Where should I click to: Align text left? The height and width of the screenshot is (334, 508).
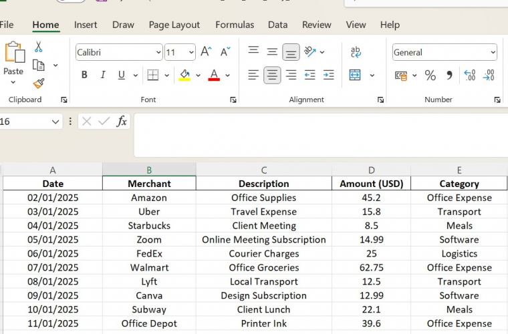[253, 75]
